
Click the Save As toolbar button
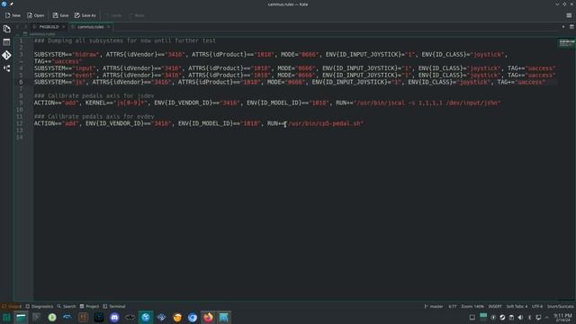coord(85,15)
